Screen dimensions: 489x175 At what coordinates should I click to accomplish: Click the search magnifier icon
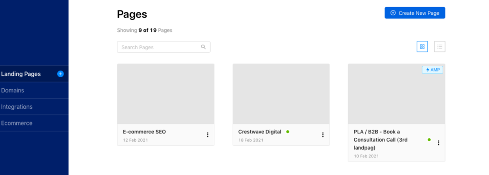pos(203,47)
